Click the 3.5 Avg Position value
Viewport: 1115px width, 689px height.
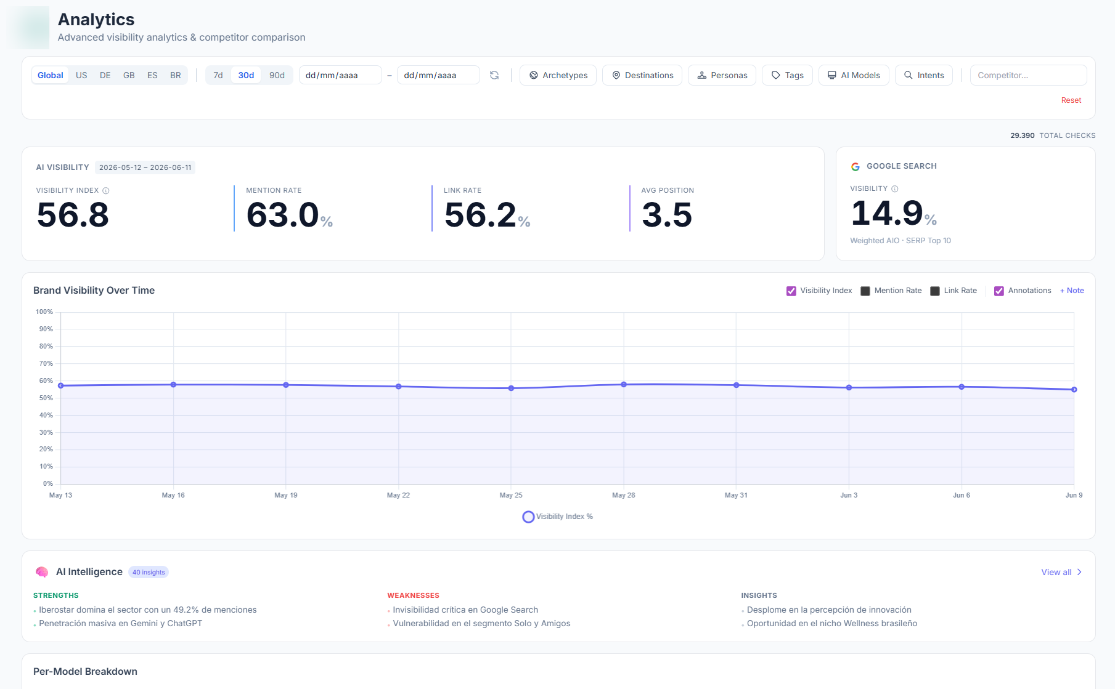(x=667, y=215)
